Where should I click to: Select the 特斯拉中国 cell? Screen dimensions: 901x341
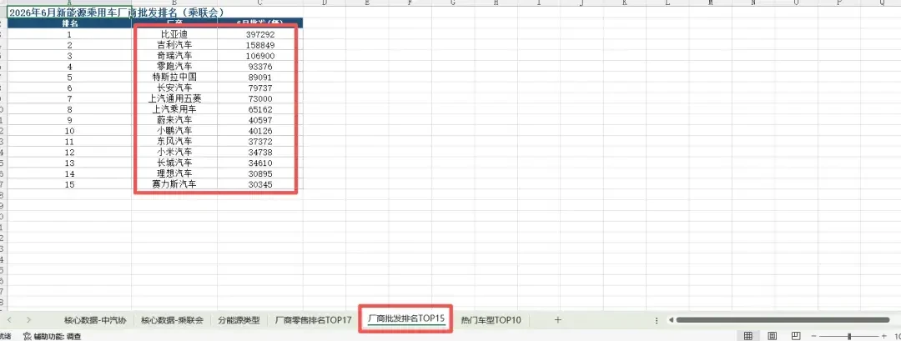coord(174,77)
